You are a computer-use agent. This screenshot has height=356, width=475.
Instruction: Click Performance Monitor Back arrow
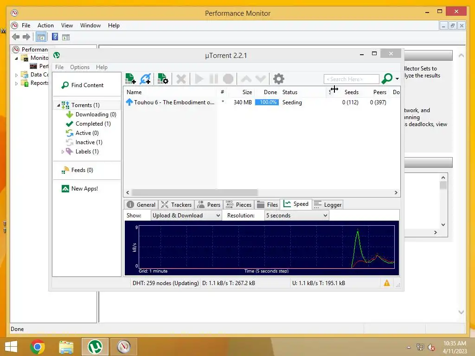coord(16,37)
